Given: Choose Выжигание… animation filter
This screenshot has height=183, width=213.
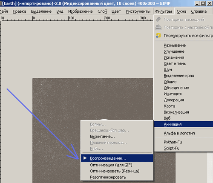Looking at the screenshot, I should [117, 137].
